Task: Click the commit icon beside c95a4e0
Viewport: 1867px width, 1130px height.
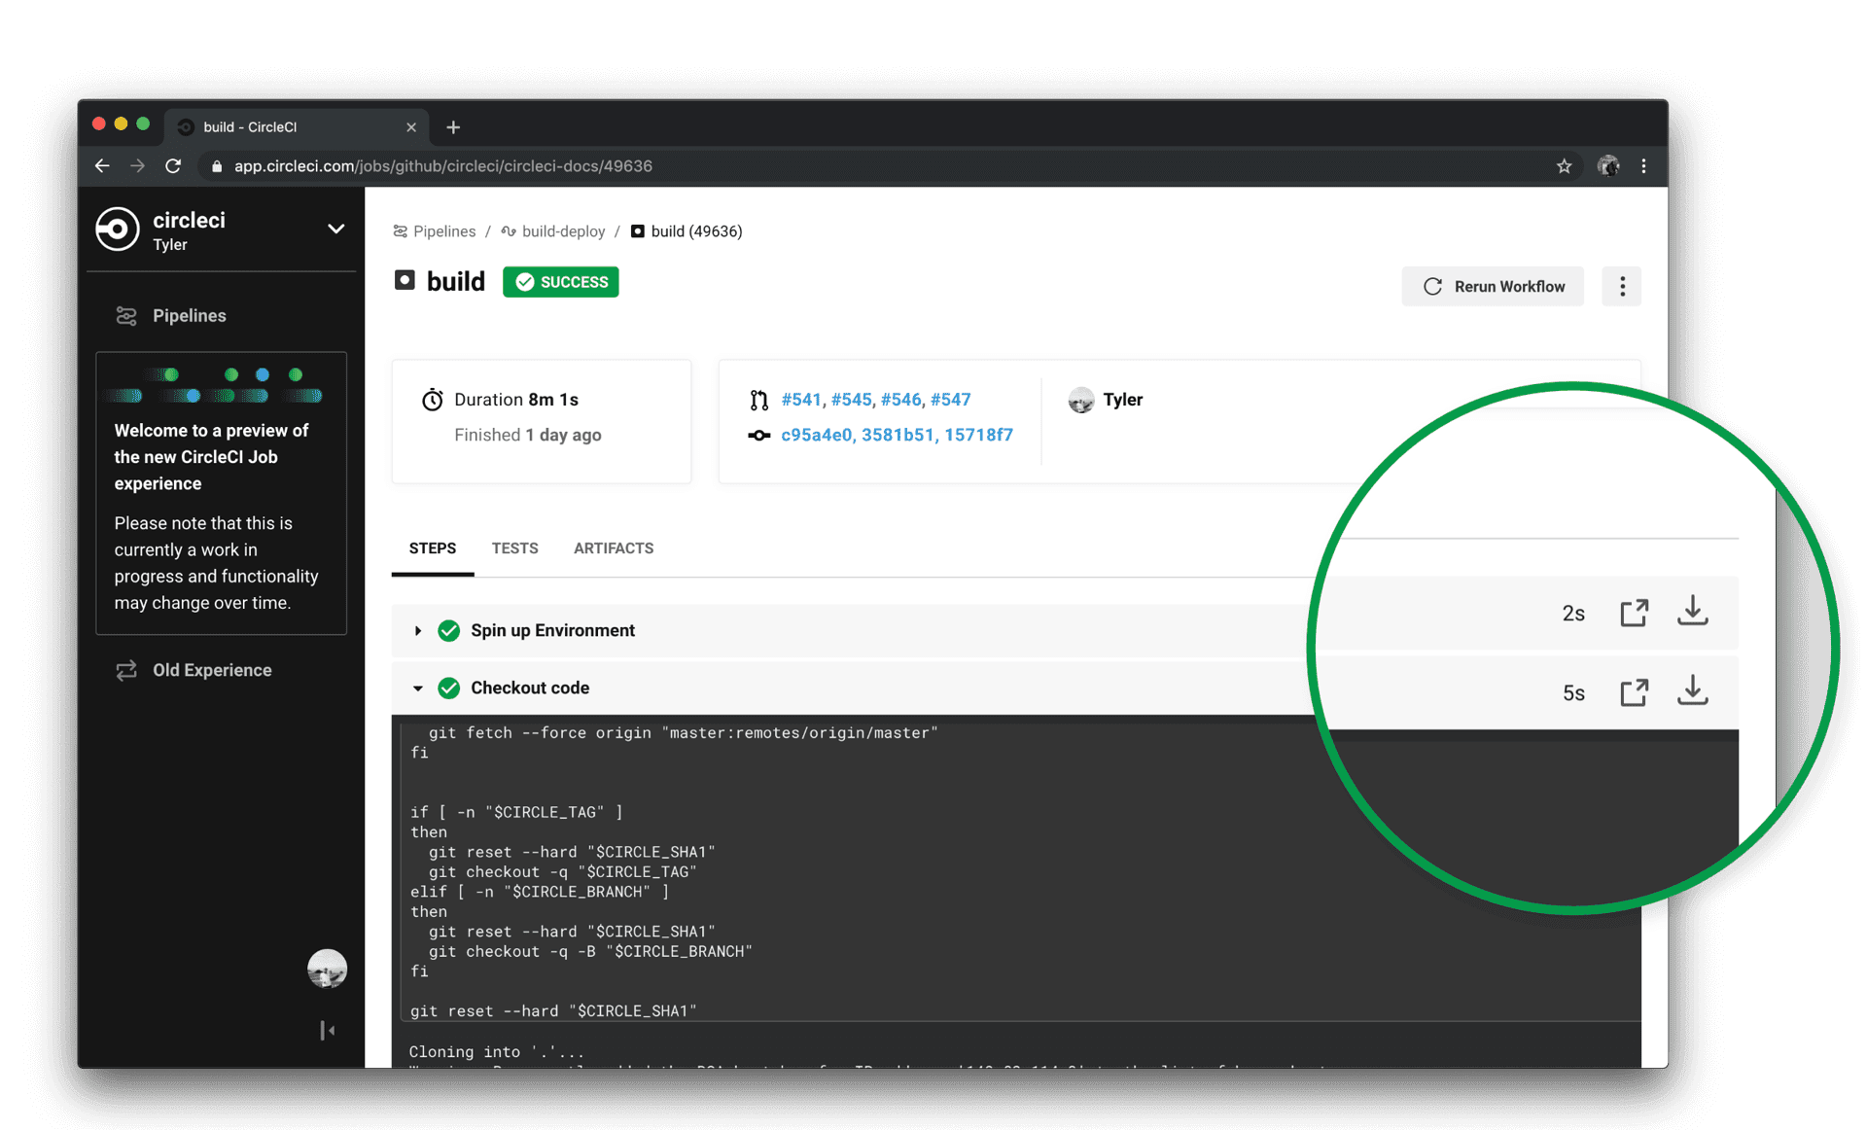Action: click(759, 435)
